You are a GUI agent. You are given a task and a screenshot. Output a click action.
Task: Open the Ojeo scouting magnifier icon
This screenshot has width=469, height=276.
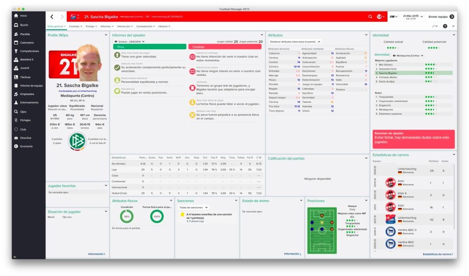16,111
